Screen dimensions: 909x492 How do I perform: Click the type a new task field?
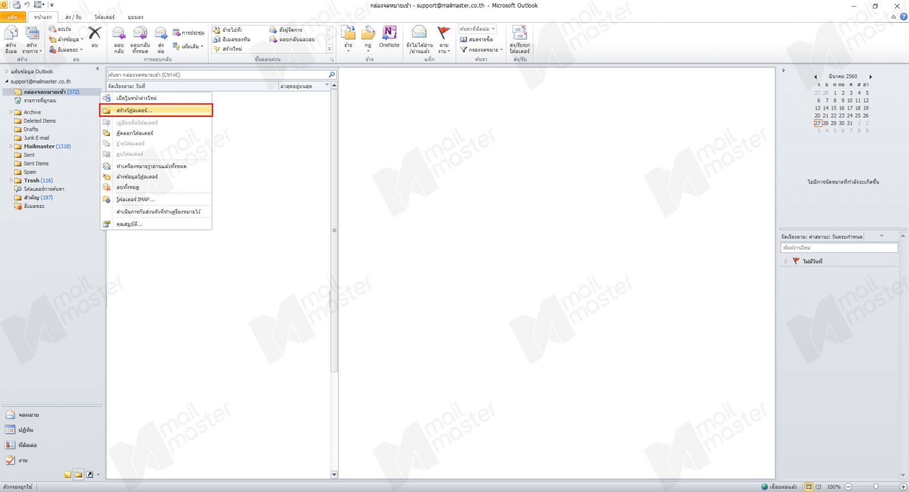click(x=839, y=248)
